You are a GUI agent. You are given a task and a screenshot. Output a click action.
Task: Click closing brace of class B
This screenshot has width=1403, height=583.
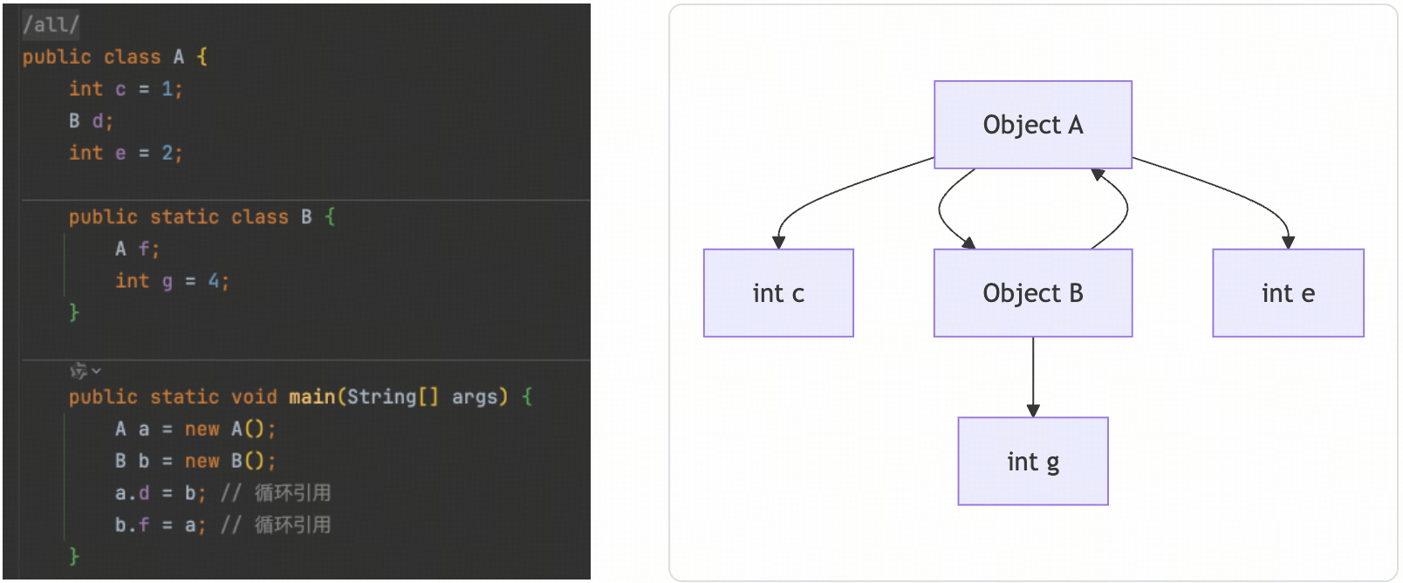pyautogui.click(x=74, y=312)
